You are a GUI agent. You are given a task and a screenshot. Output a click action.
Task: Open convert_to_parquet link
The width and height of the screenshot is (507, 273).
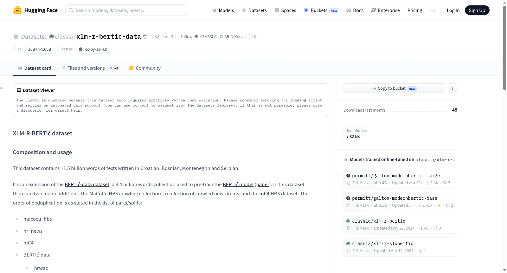(x=153, y=105)
